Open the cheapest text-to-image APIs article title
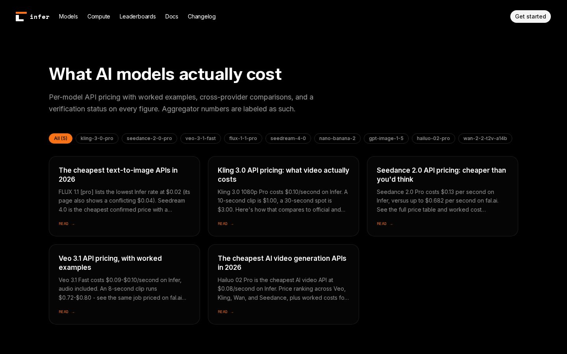 click(x=118, y=175)
